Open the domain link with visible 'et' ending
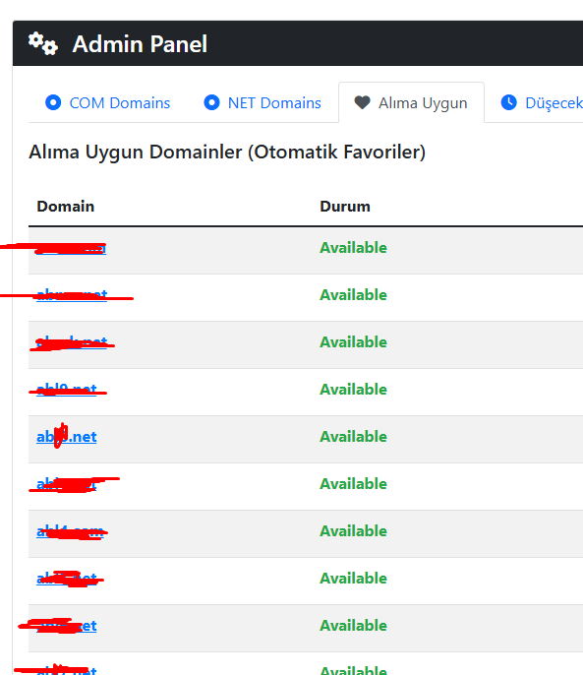 pos(67,626)
